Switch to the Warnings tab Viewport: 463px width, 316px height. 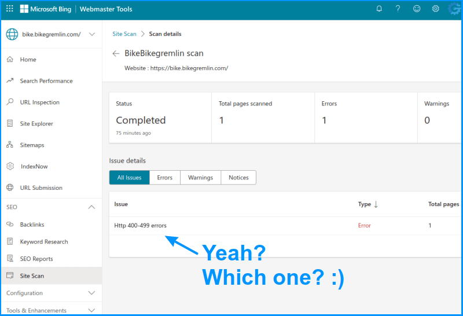tap(200, 178)
